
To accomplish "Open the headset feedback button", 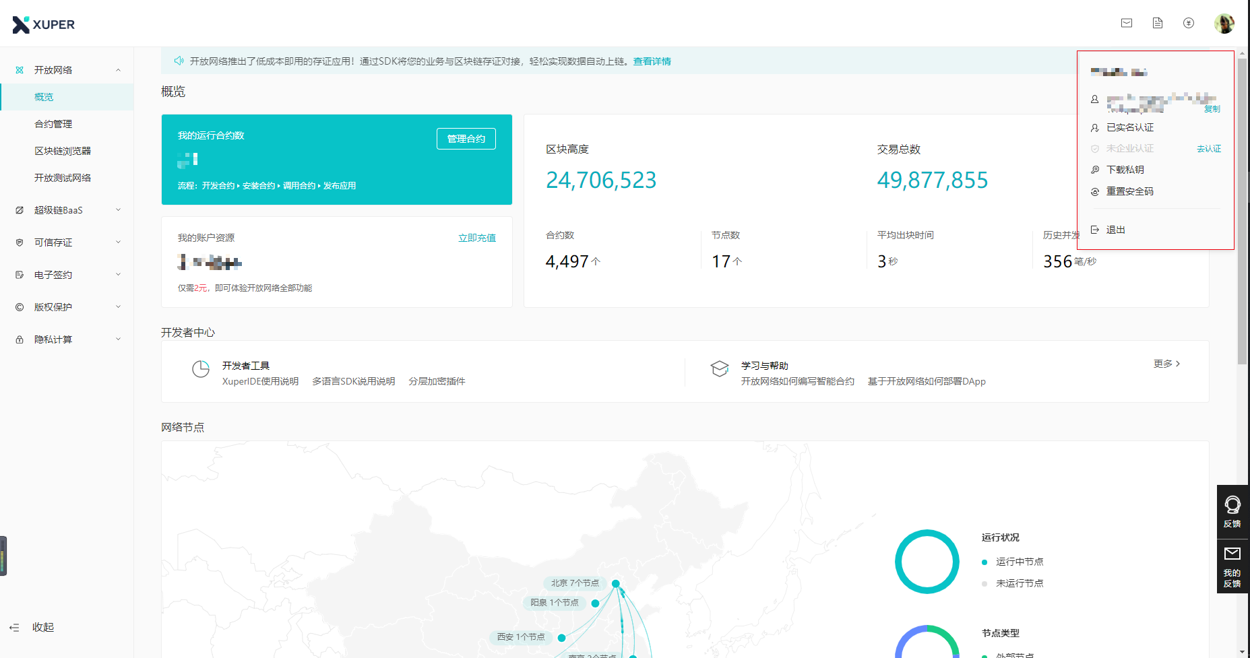I will (x=1232, y=511).
